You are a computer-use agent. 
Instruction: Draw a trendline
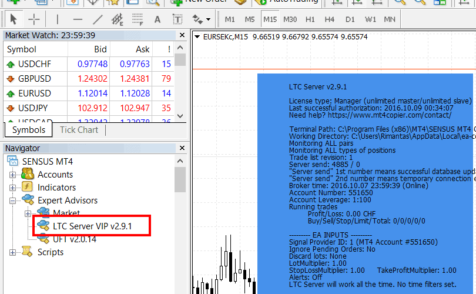(x=98, y=19)
